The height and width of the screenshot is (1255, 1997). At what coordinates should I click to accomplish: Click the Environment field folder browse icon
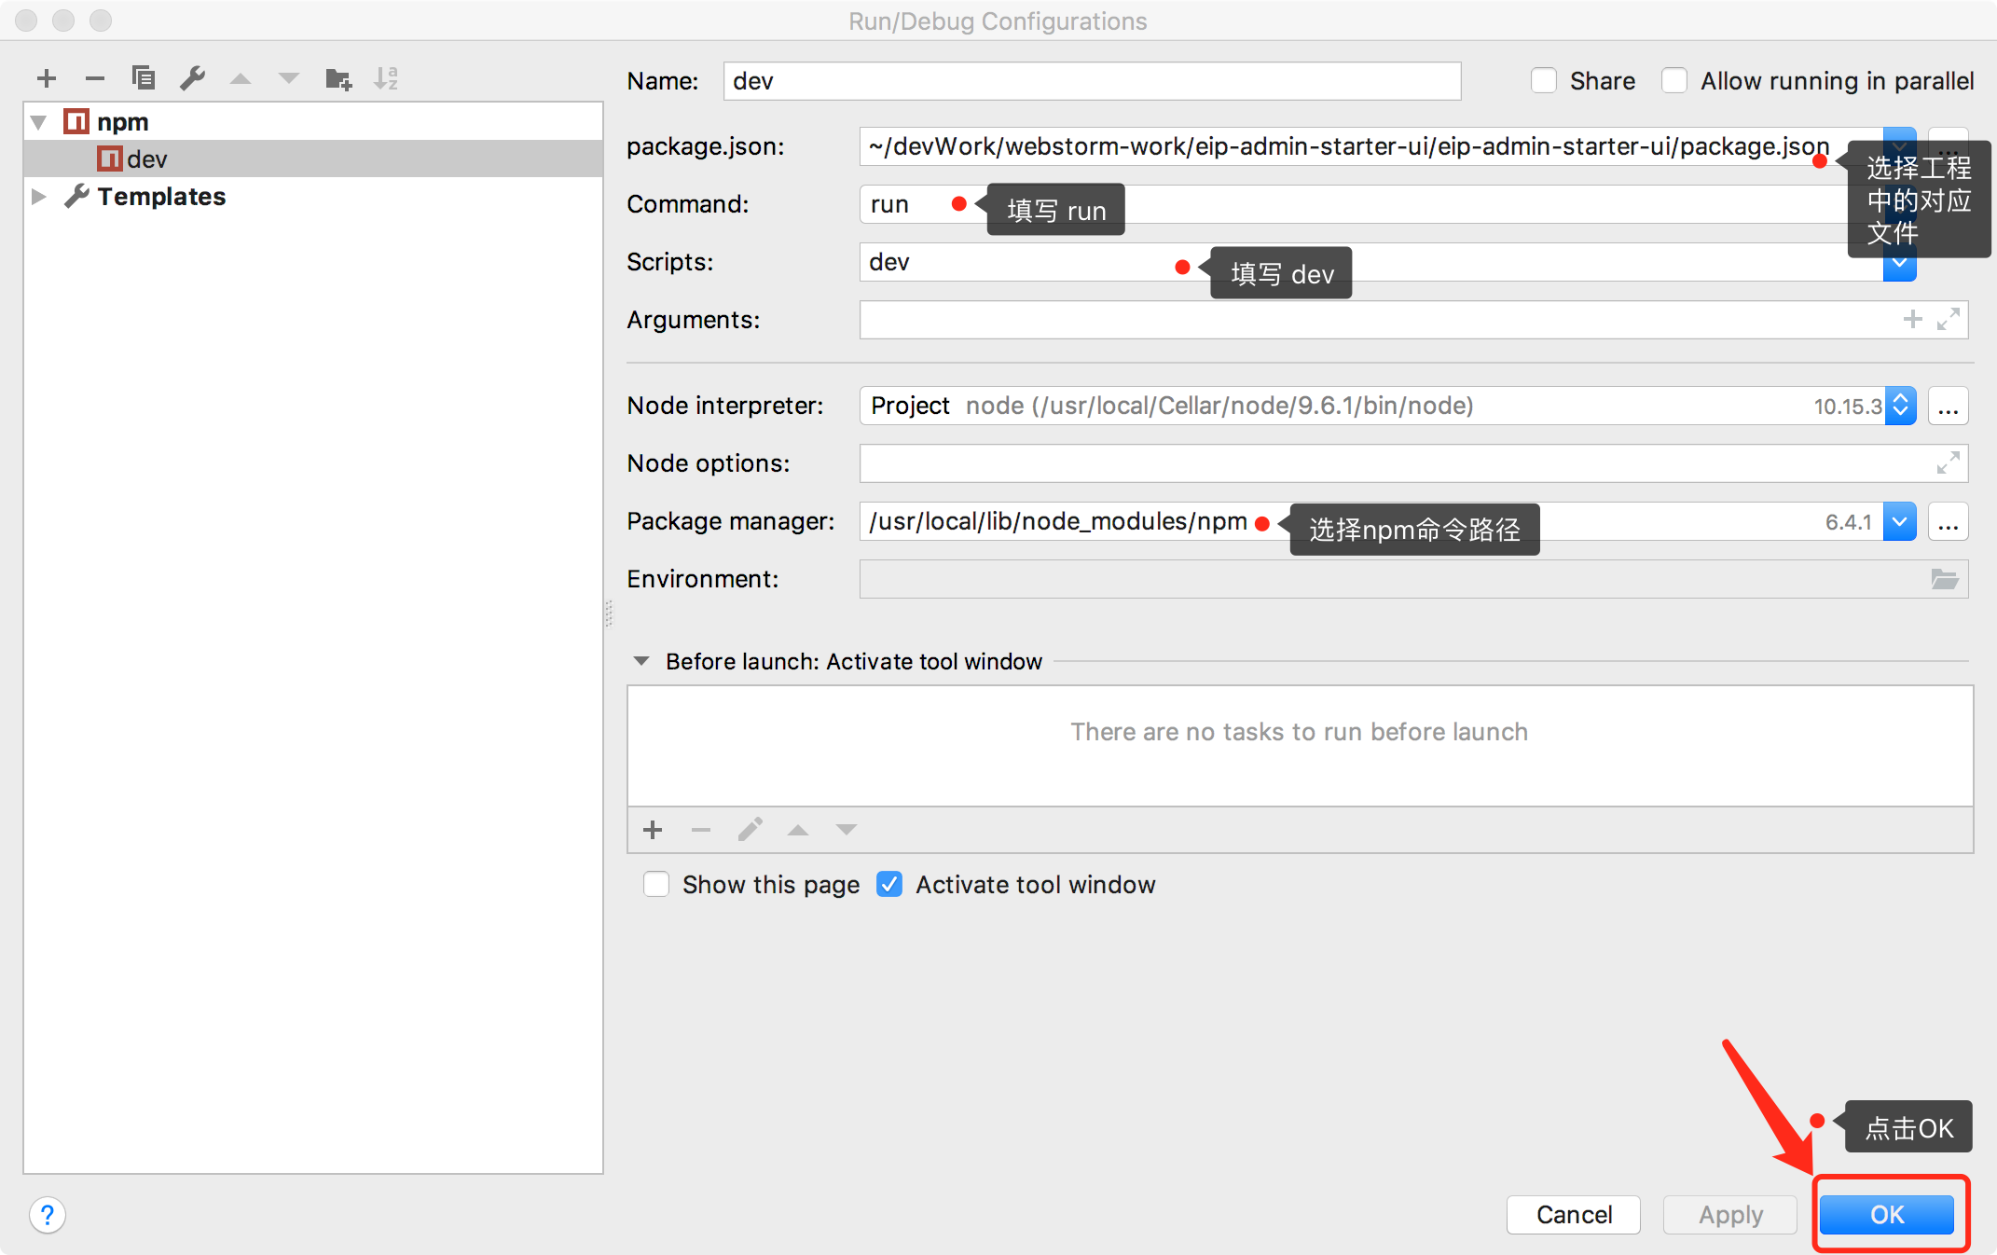pyautogui.click(x=1945, y=579)
